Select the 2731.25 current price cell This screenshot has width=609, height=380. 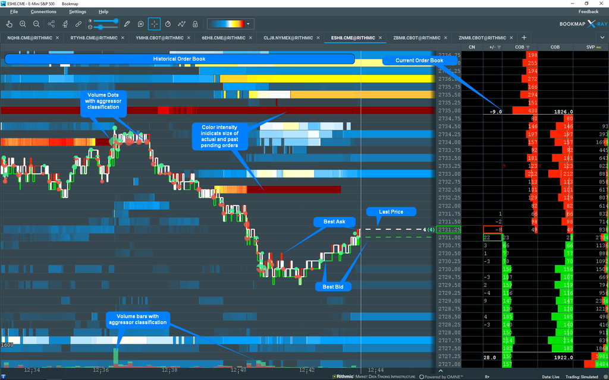pyautogui.click(x=448, y=230)
